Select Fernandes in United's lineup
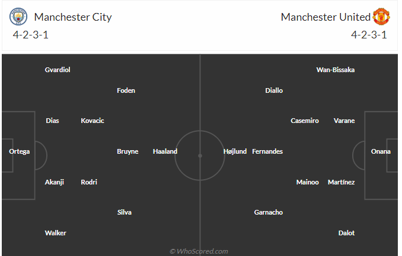 (x=267, y=151)
